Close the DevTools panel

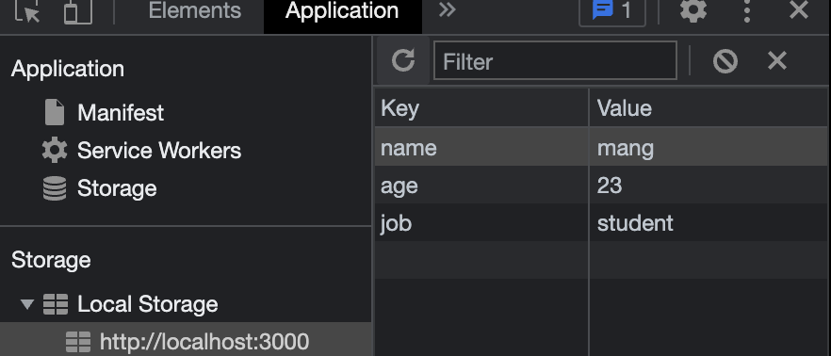799,9
